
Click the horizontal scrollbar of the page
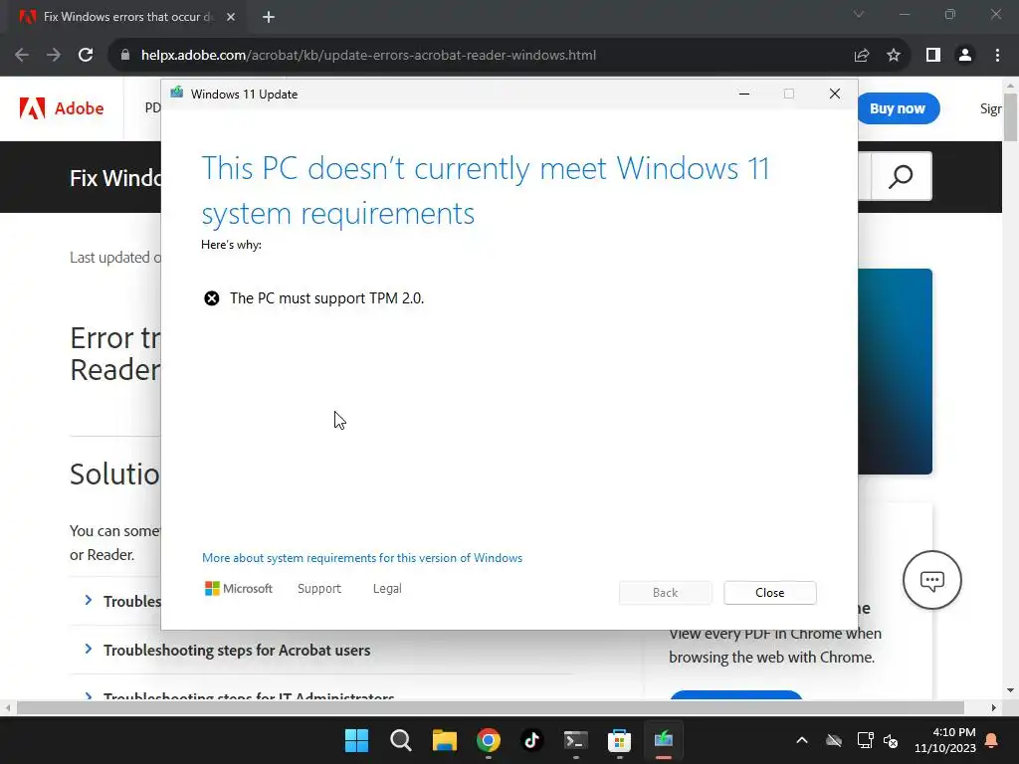(x=491, y=707)
